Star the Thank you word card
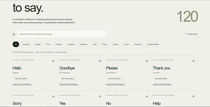210x107 pixels. (194, 61)
